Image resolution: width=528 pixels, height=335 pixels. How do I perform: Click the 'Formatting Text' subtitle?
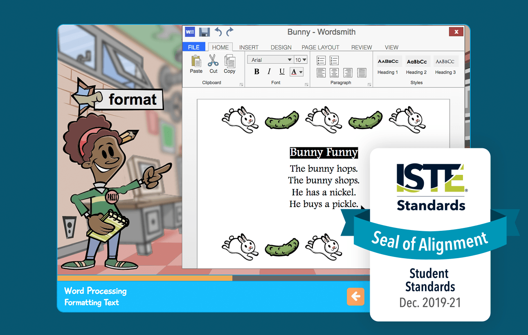[x=92, y=302]
